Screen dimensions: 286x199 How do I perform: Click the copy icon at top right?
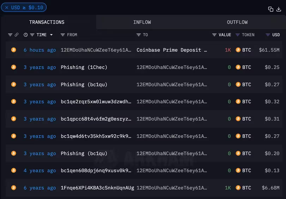[x=271, y=9]
